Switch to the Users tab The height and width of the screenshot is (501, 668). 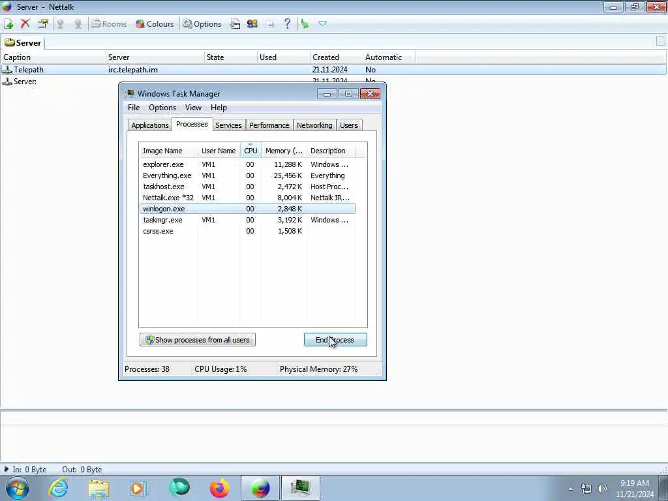click(348, 125)
